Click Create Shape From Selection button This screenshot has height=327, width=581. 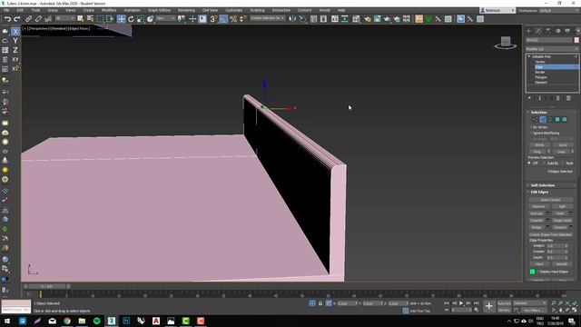click(x=550, y=234)
